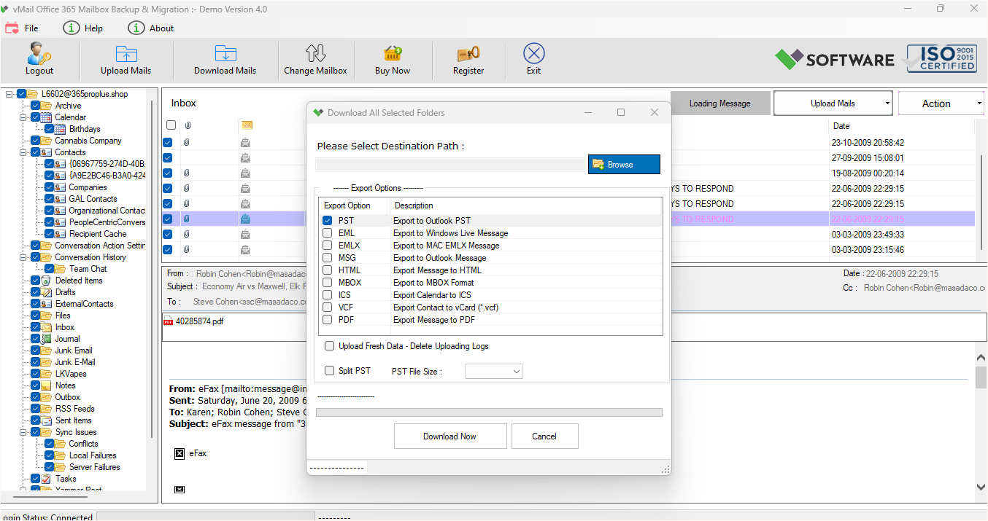The height and width of the screenshot is (521, 988).
Task: Select the Calendar folder icon in tree
Action: [x=47, y=117]
